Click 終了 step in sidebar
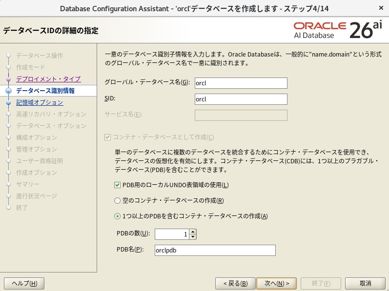Viewport: 389px width, 291px height. [22, 208]
